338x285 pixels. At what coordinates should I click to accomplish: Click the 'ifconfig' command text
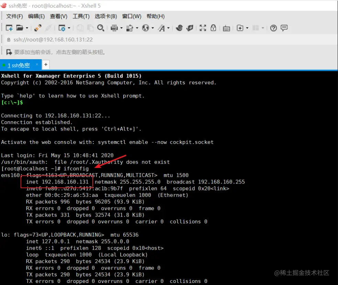(76, 169)
